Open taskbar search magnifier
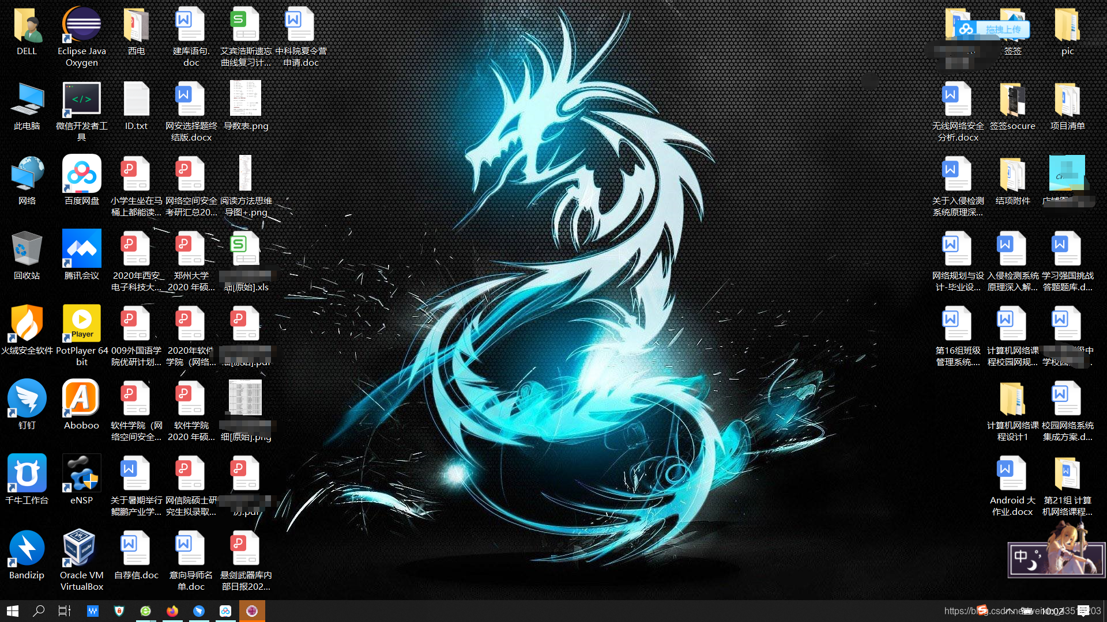Image resolution: width=1107 pixels, height=622 pixels. point(39,611)
